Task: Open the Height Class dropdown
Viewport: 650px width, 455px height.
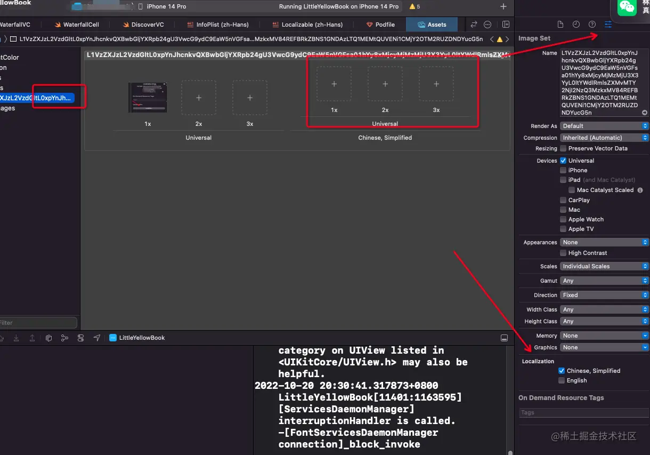Action: click(604, 321)
